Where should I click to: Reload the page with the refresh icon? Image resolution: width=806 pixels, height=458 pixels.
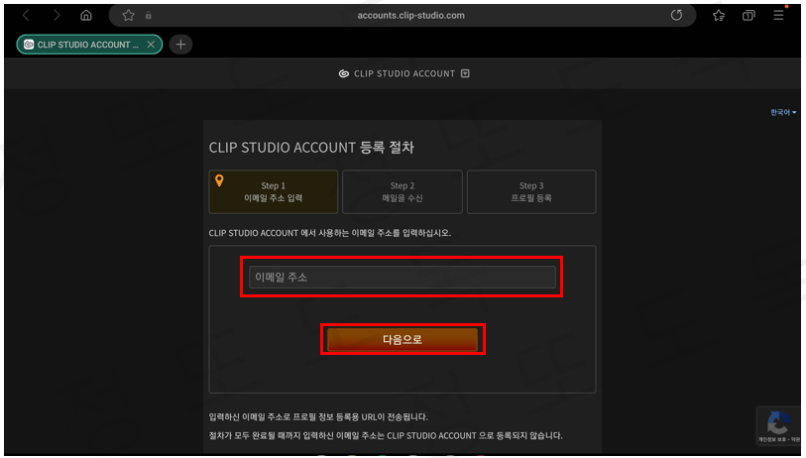[x=676, y=16]
